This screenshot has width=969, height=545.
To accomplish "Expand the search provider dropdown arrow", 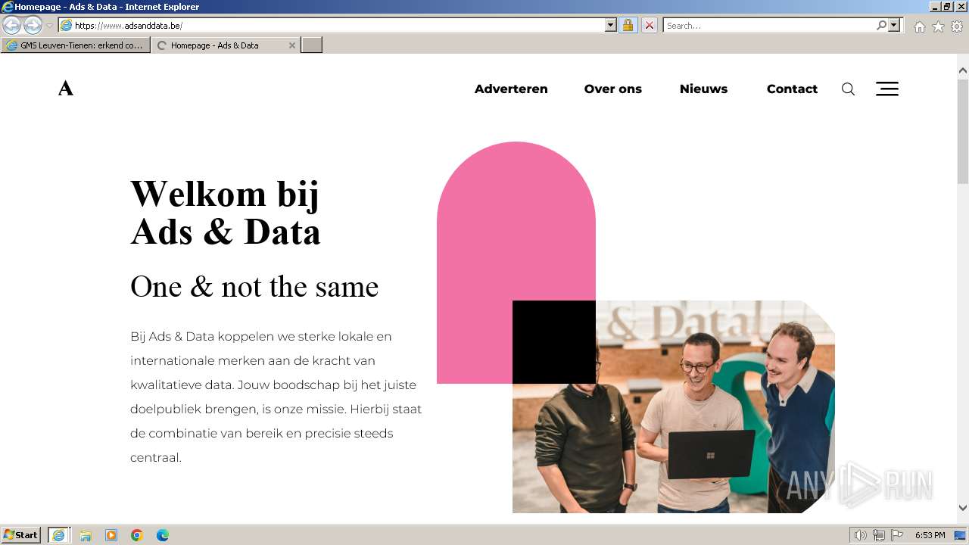I will click(x=894, y=25).
